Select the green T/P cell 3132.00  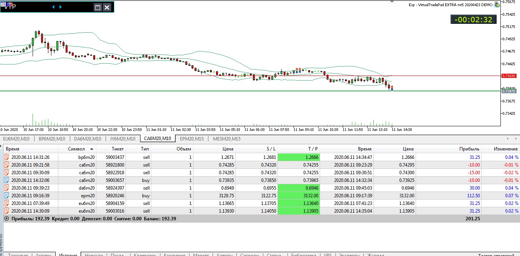(x=299, y=195)
